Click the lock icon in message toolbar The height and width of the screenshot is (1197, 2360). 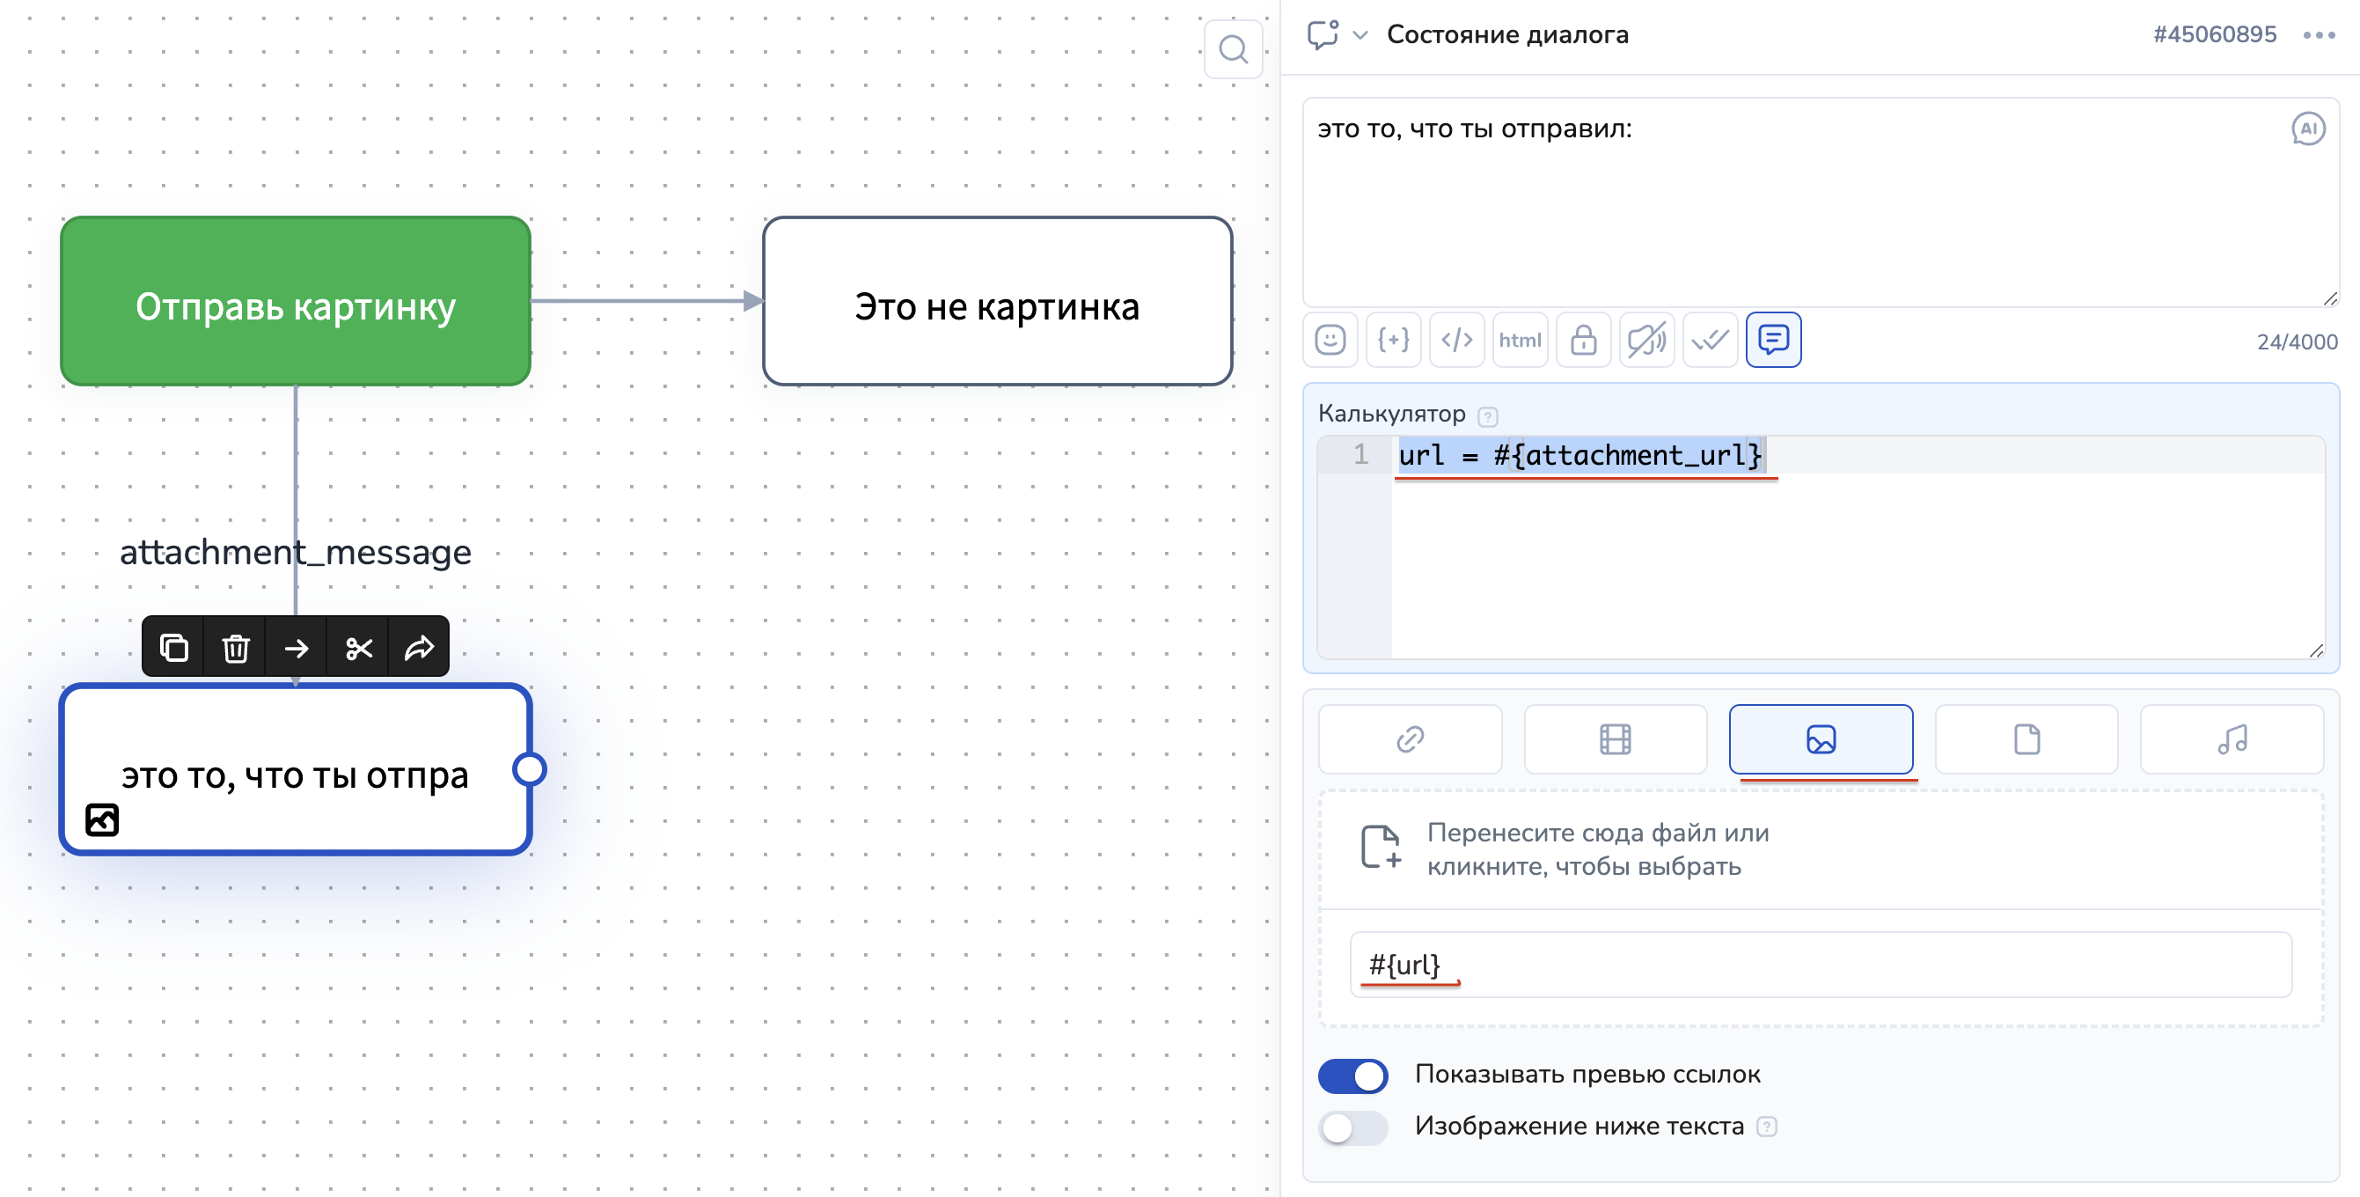click(x=1582, y=340)
